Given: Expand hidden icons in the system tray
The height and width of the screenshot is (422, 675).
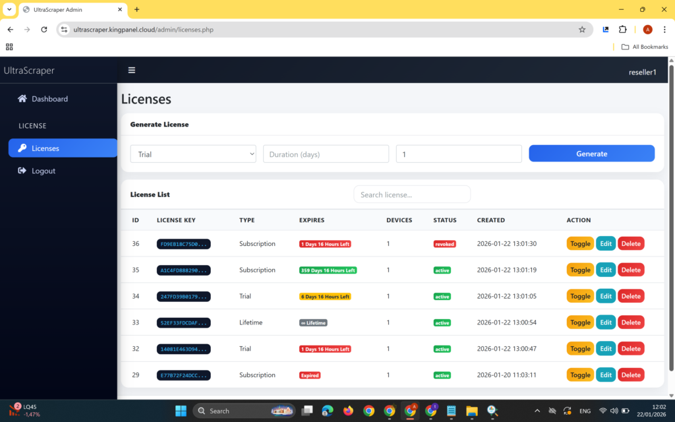Looking at the screenshot, I should click(537, 409).
